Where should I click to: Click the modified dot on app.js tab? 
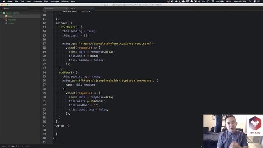pyautogui.click(x=92, y=9)
